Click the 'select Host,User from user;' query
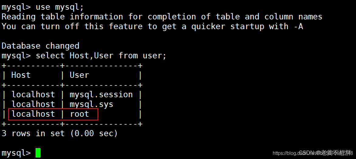This screenshot has height=159, width=356. click(101, 56)
